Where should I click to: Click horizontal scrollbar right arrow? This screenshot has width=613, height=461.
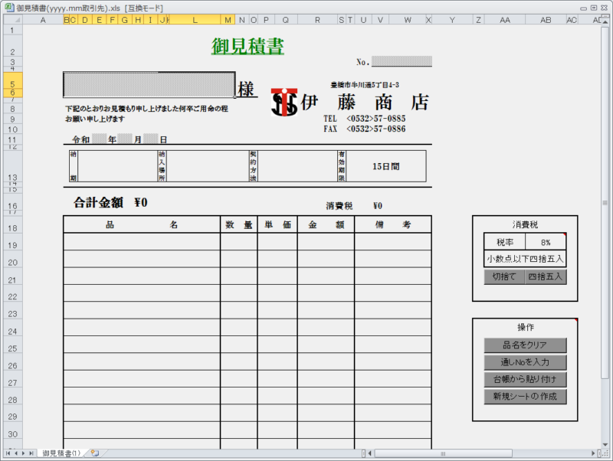pyautogui.click(x=593, y=453)
